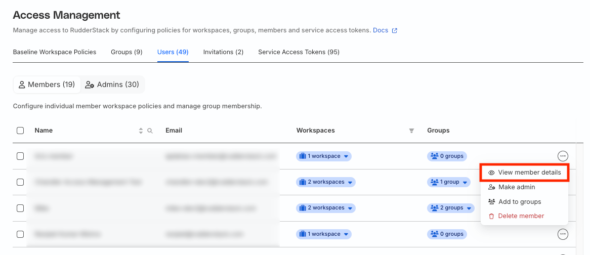This screenshot has height=255, width=590.
Task: Switch to Baseline Workspace Policies tab
Action: 55,52
